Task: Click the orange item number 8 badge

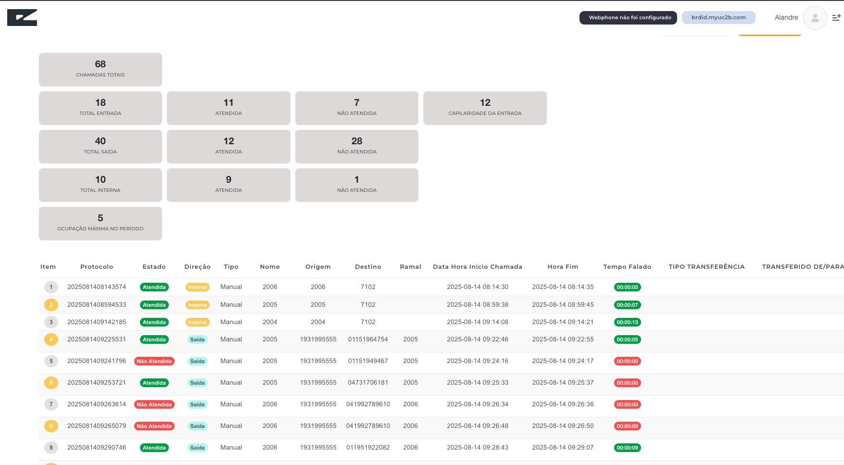Action: click(x=51, y=426)
